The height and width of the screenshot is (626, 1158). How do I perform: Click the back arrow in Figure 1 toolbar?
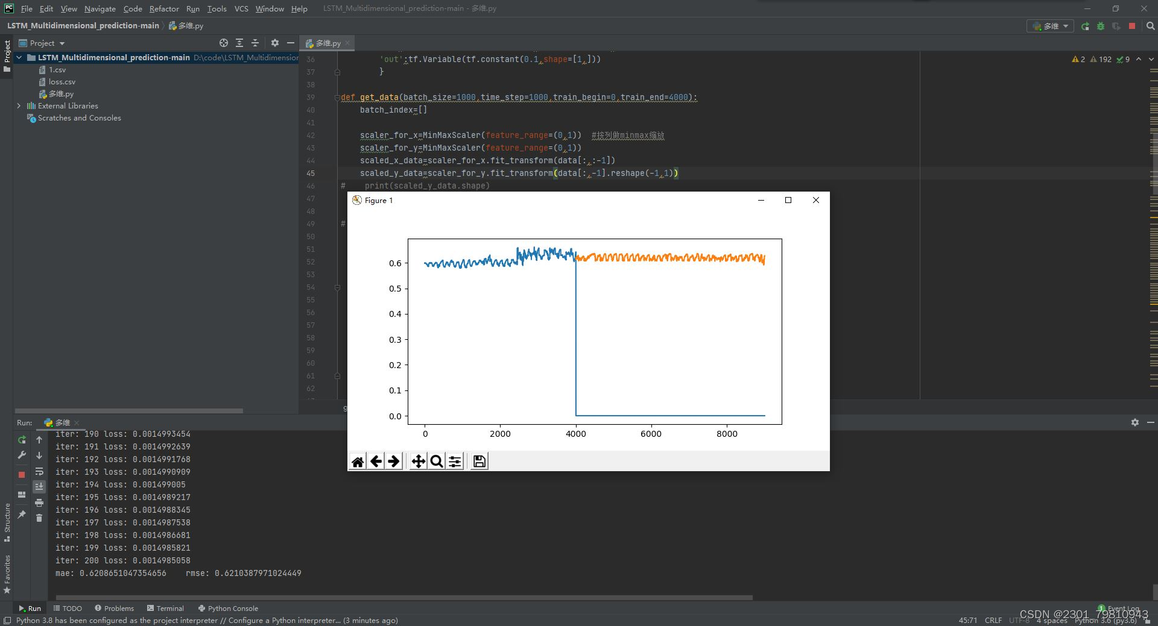pos(376,462)
